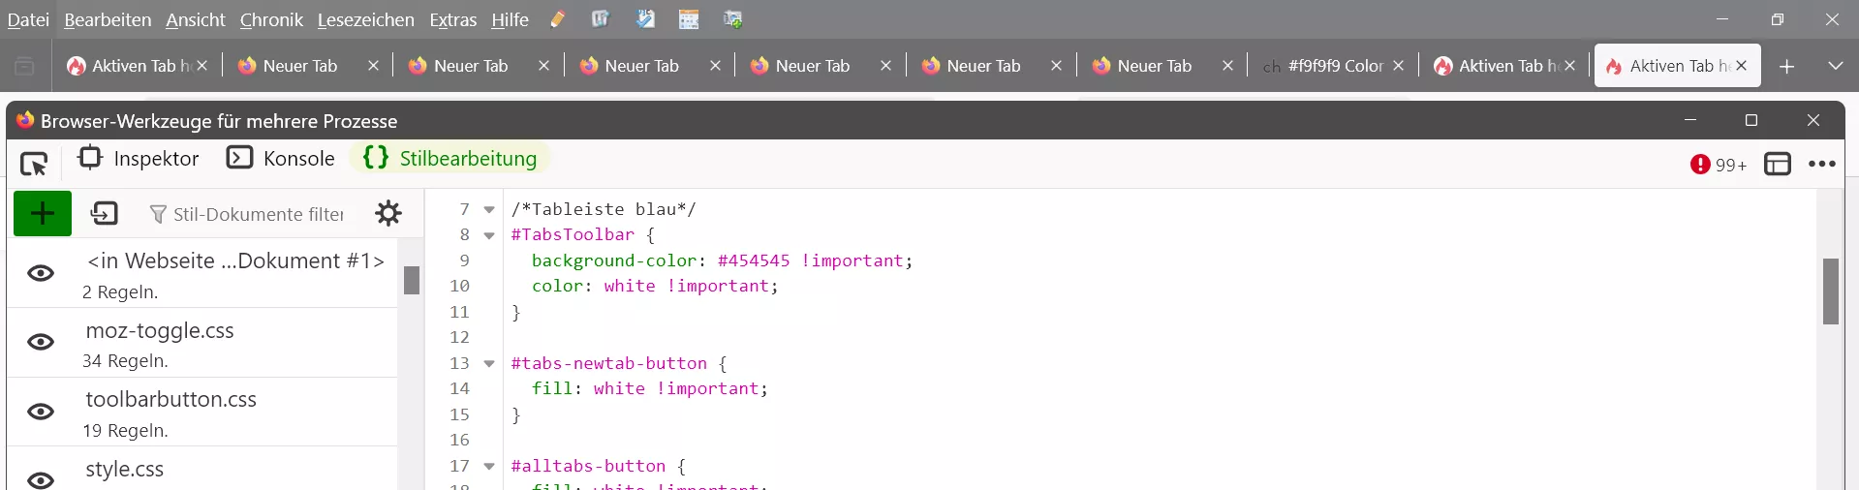Click the code editor vertical scrollbar thumb
This screenshot has width=1859, height=490.
(1830, 291)
